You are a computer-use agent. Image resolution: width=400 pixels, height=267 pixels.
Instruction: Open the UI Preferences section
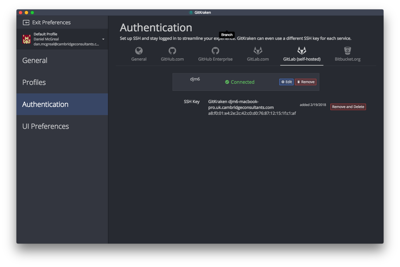point(62,126)
